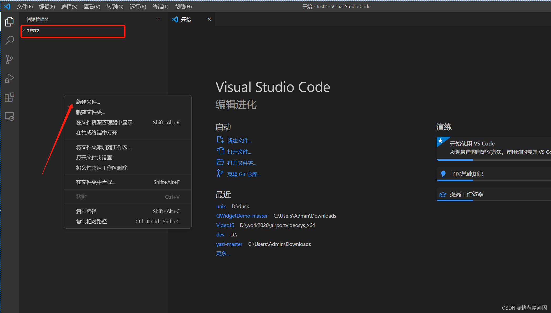Choose 新建文件夹... from context menu
551x313 pixels.
pos(128,112)
